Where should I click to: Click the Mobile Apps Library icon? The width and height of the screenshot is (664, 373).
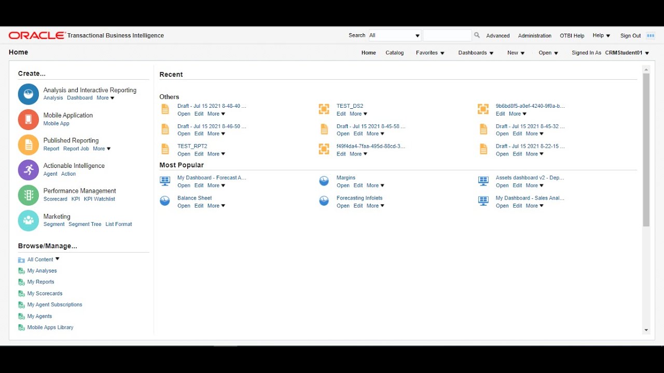tap(21, 328)
